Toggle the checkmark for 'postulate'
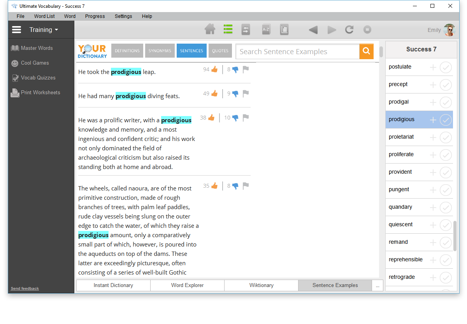This screenshot has width=467, height=324. coord(446,67)
